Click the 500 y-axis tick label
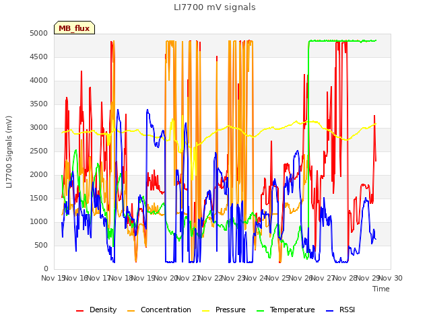 [41, 245]
